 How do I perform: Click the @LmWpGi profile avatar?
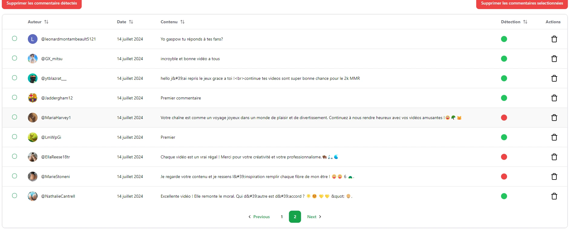[33, 137]
